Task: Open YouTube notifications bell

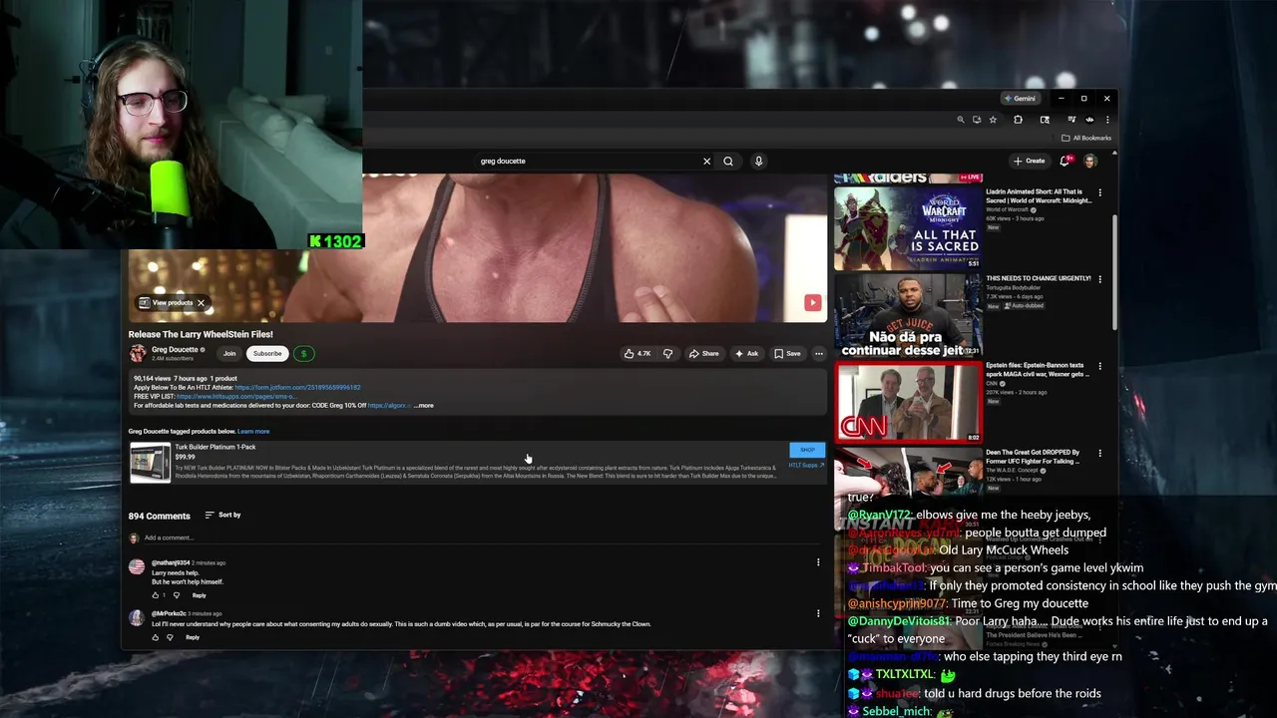Action: (x=1064, y=161)
